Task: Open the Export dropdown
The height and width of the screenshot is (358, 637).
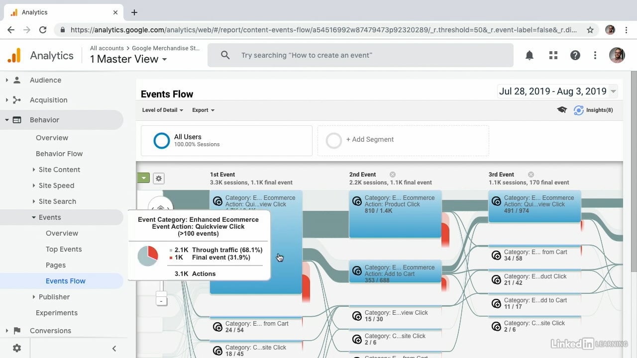Action: point(203,110)
